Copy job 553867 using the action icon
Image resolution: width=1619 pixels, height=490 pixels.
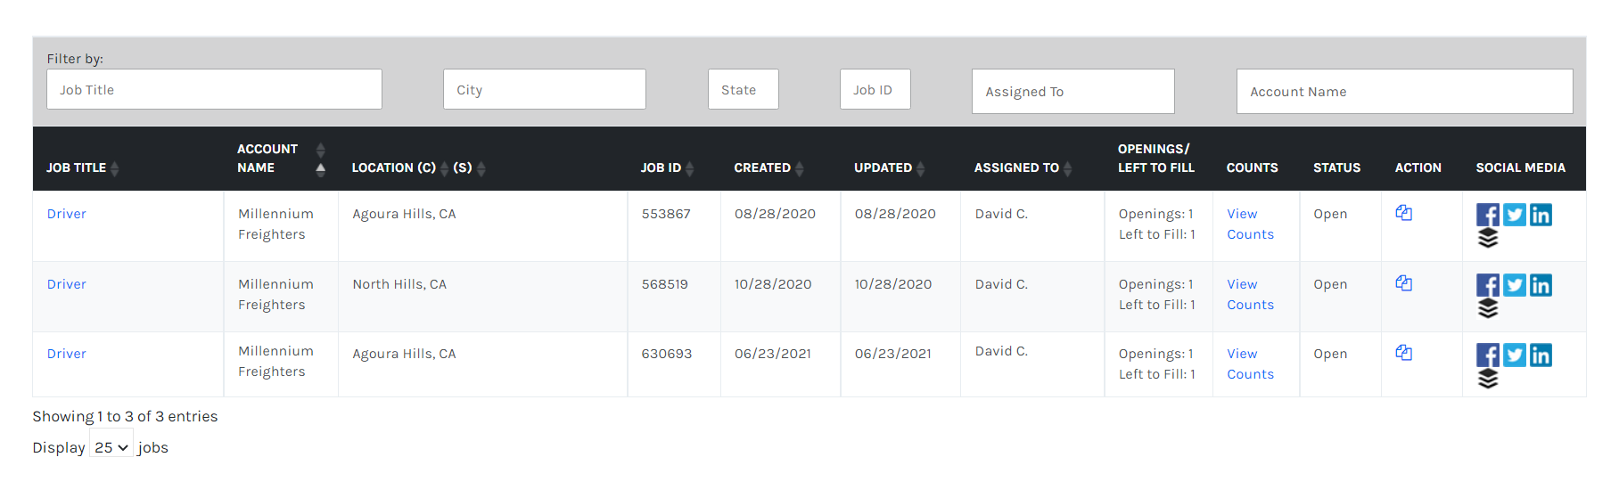(1403, 213)
